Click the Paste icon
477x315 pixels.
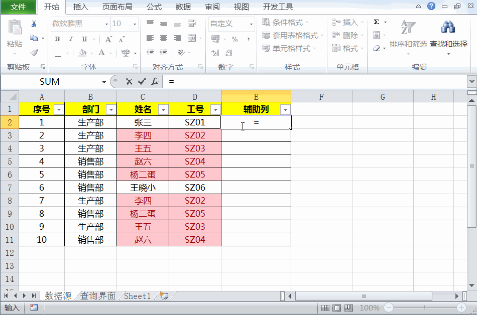click(x=15, y=28)
